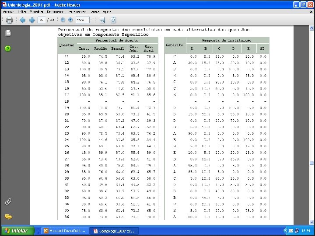
Task: Click question number 20 in the table
Action: (x=66, y=114)
